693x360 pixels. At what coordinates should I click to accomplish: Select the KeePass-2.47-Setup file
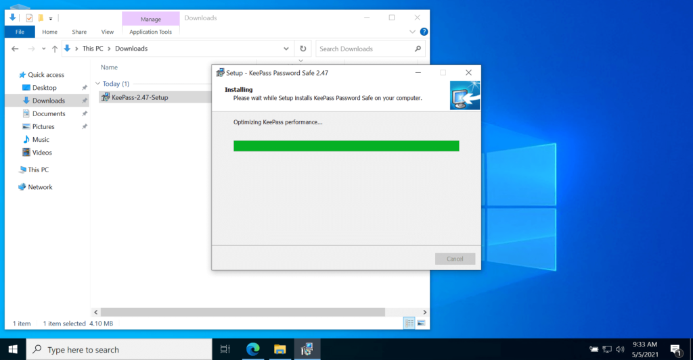click(x=139, y=97)
